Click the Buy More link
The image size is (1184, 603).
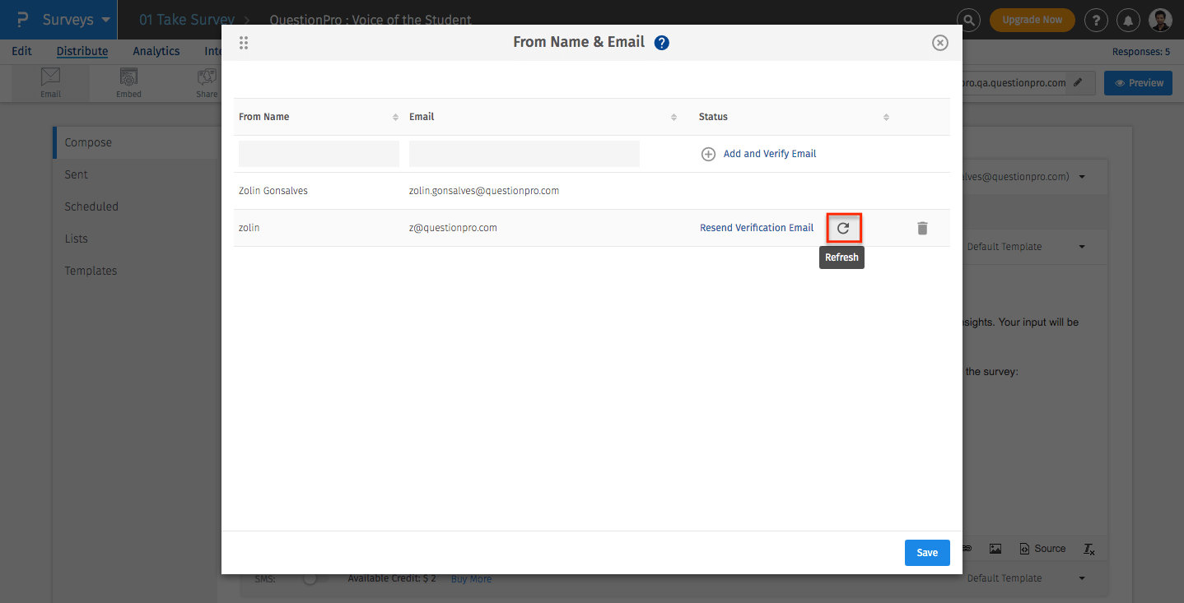[471, 579]
